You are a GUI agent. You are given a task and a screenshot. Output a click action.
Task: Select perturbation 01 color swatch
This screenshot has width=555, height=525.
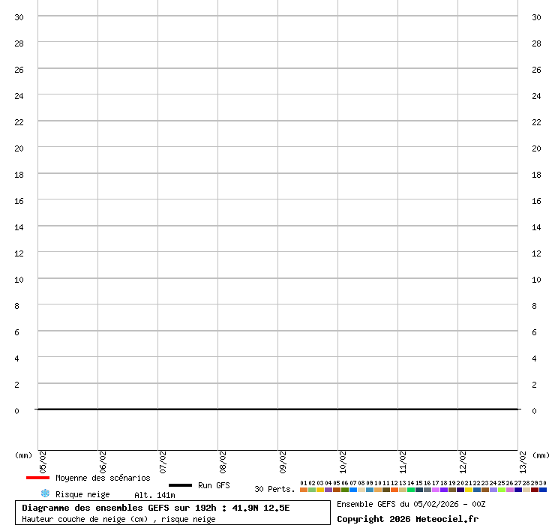click(x=304, y=490)
